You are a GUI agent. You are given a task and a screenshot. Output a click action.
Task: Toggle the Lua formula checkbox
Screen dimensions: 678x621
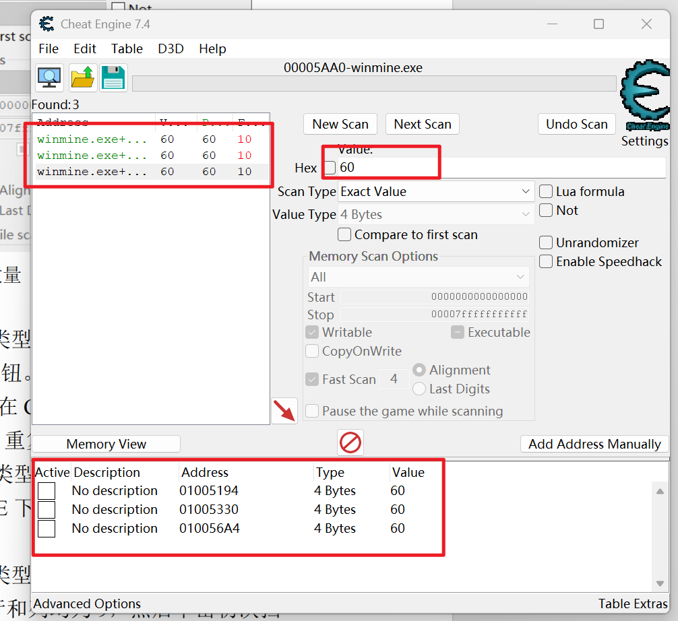click(x=546, y=191)
